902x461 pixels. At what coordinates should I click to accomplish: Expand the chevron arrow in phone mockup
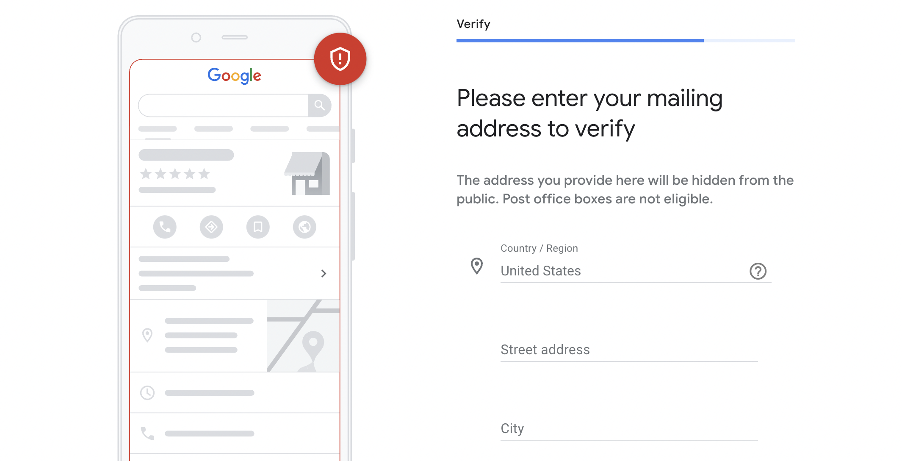(324, 273)
